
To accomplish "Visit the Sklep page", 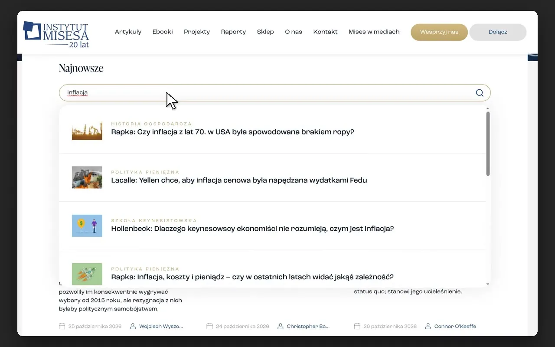I will pos(265,32).
